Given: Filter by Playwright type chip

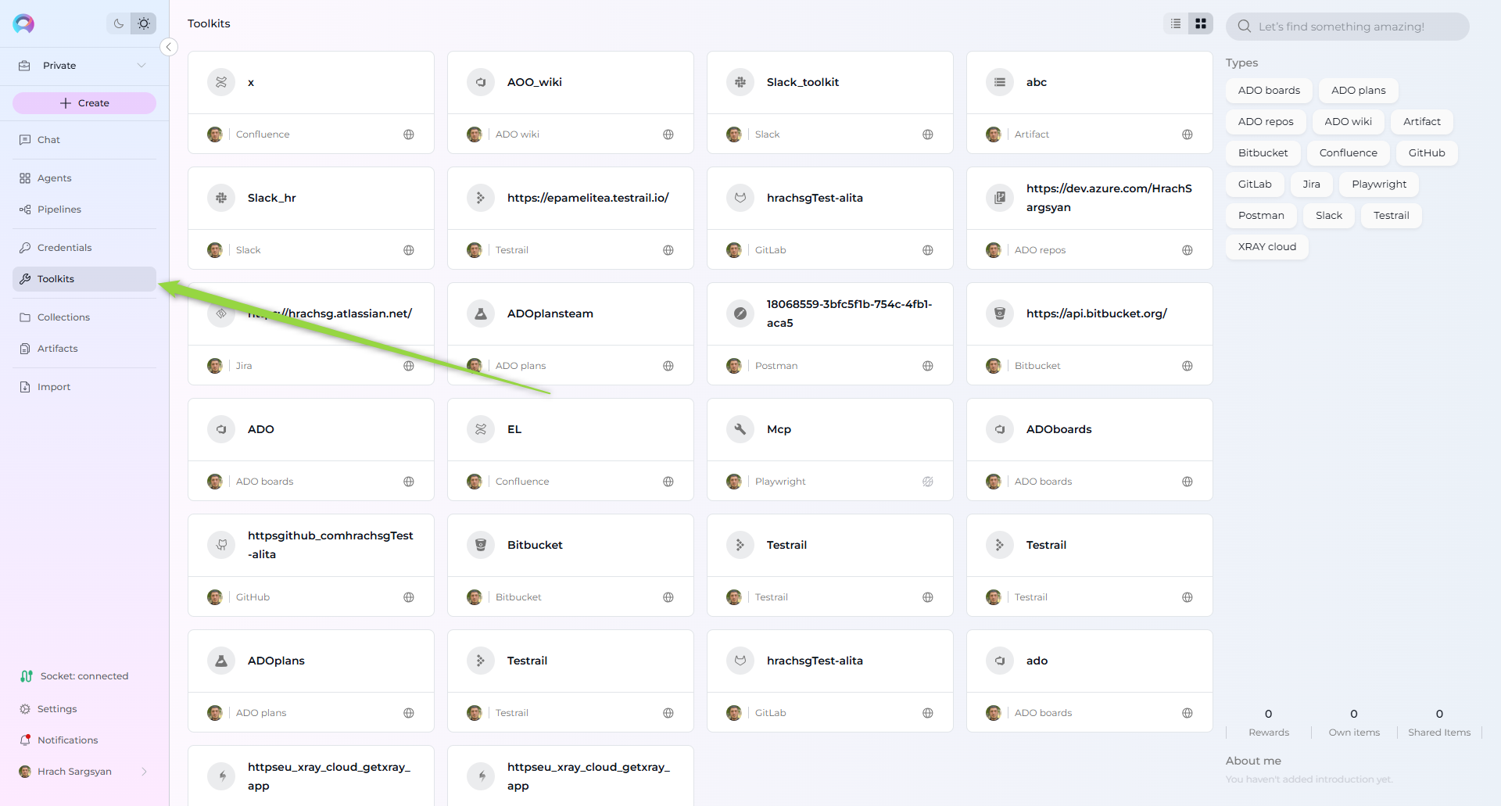Looking at the screenshot, I should coord(1379,184).
